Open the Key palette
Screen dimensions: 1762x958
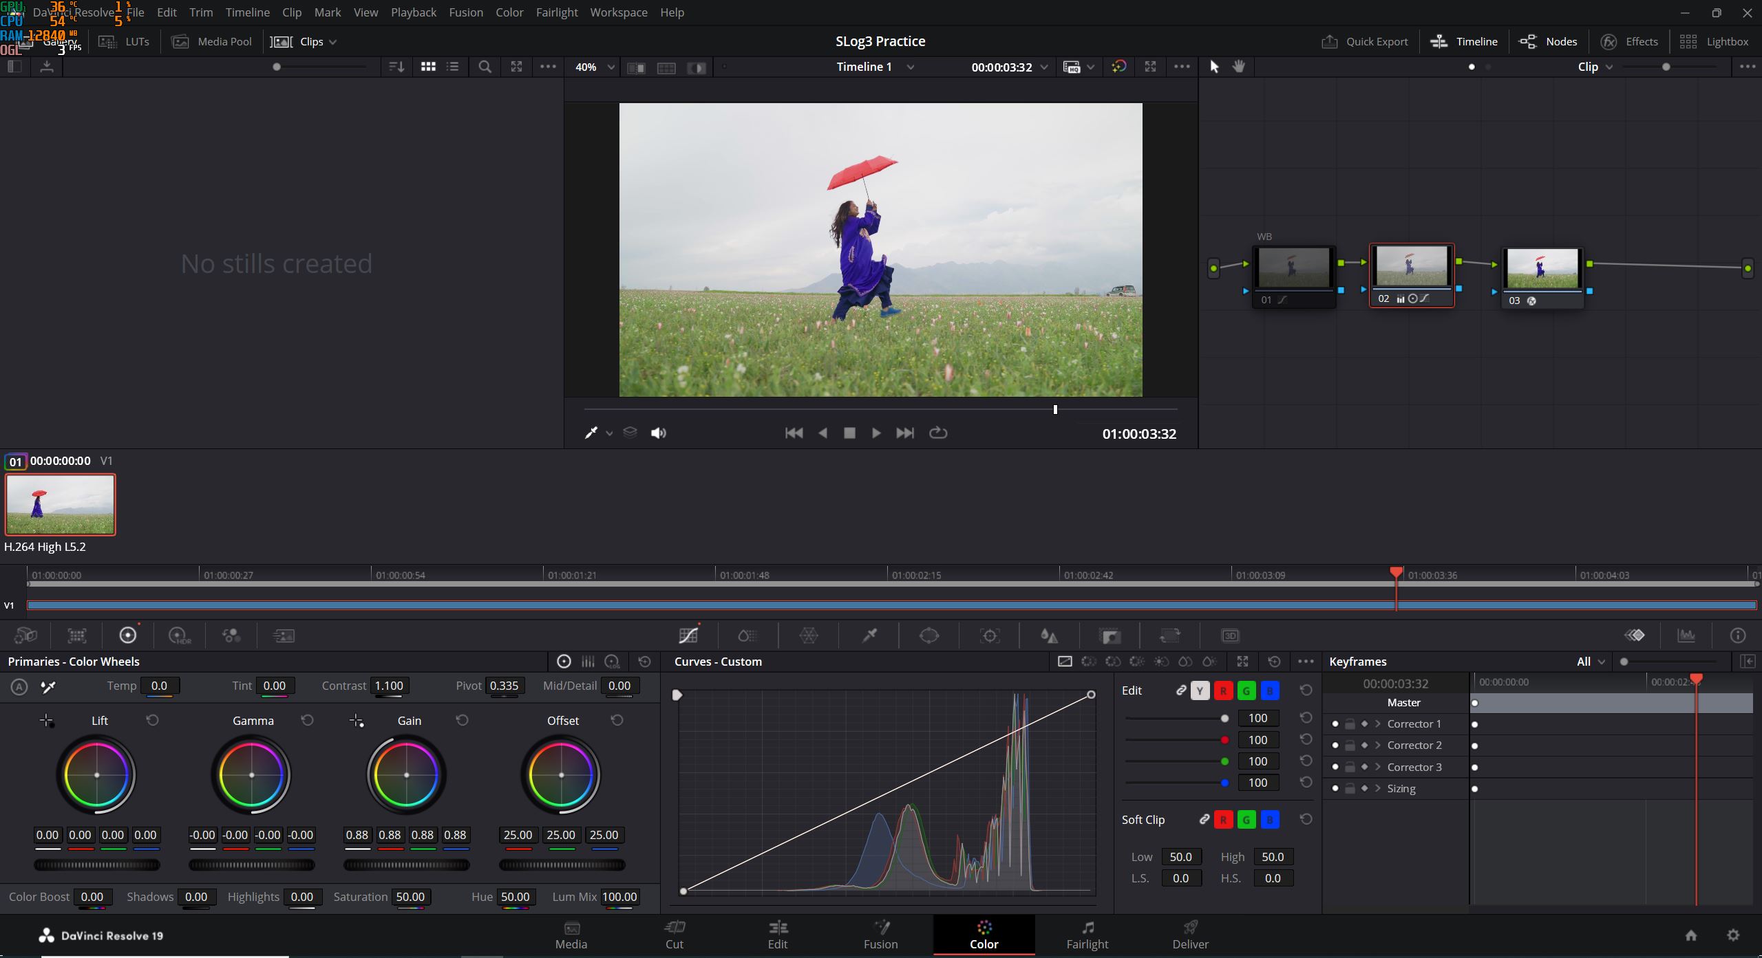coord(1110,635)
